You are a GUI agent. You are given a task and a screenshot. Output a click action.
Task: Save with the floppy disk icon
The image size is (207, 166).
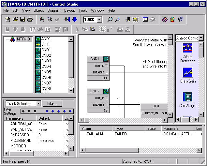22,20
